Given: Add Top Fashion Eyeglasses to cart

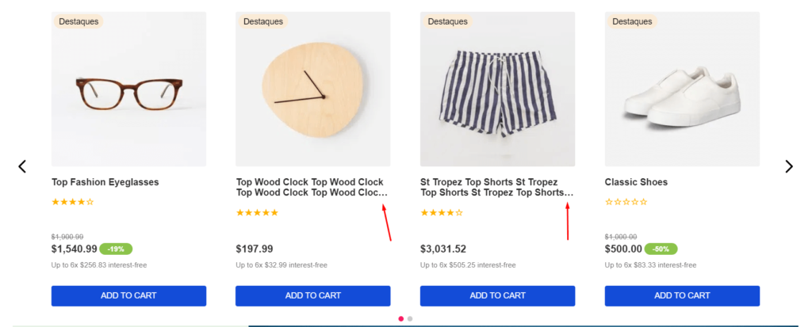Looking at the screenshot, I should click(x=128, y=295).
